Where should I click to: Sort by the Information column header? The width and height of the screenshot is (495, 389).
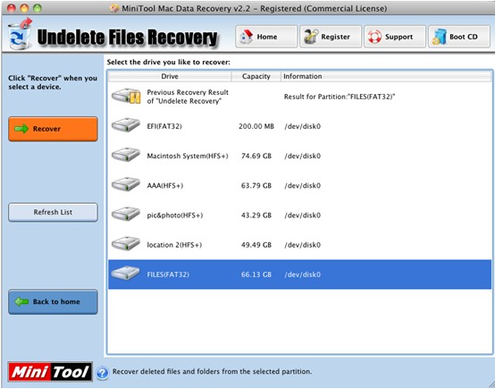click(386, 77)
